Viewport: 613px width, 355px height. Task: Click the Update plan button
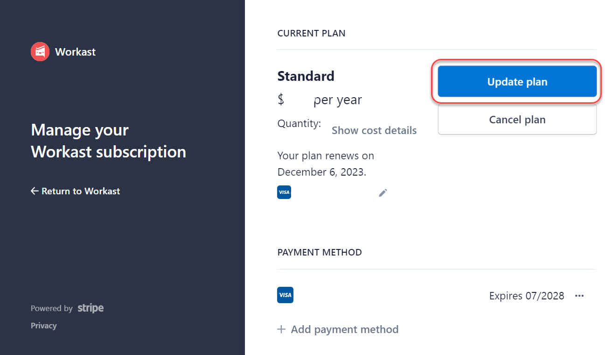click(517, 82)
